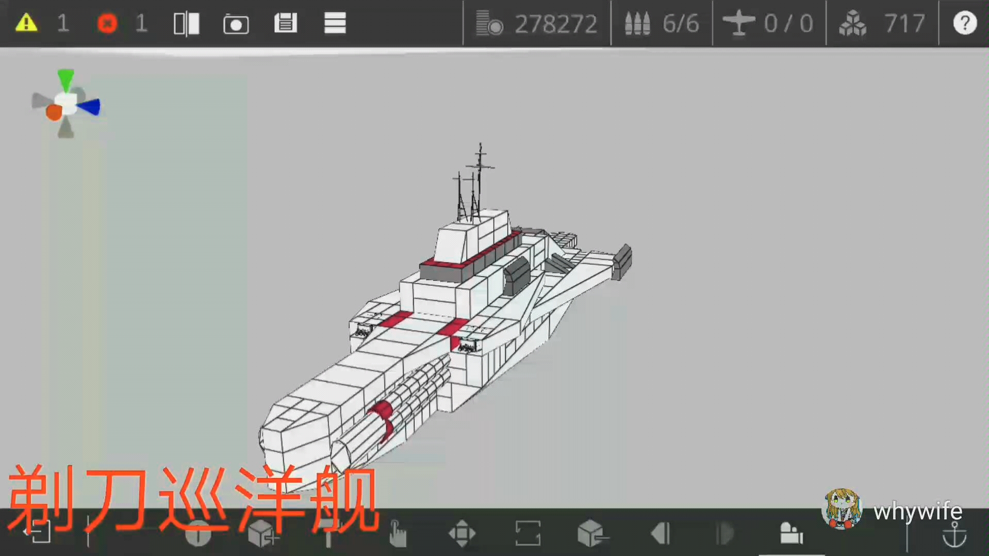989x556 pixels.
Task: Snap view to the green axis cone
Action: (66, 80)
